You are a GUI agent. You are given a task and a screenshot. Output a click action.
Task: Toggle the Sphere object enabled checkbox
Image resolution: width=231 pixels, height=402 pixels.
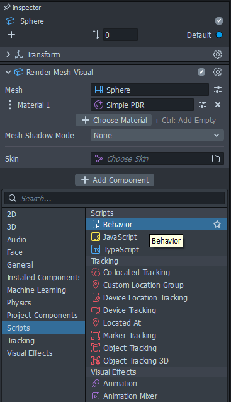tap(218, 21)
